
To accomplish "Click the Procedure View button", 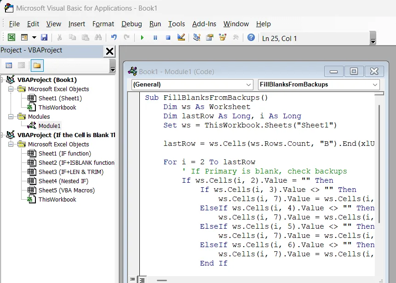I will (132, 279).
